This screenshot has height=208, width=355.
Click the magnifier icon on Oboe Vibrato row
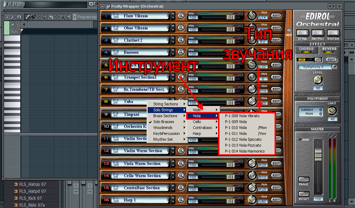181,28
